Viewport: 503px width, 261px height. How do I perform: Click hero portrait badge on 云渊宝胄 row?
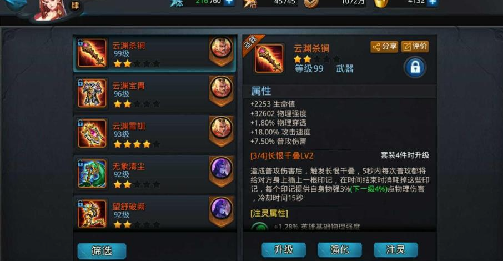(x=221, y=91)
